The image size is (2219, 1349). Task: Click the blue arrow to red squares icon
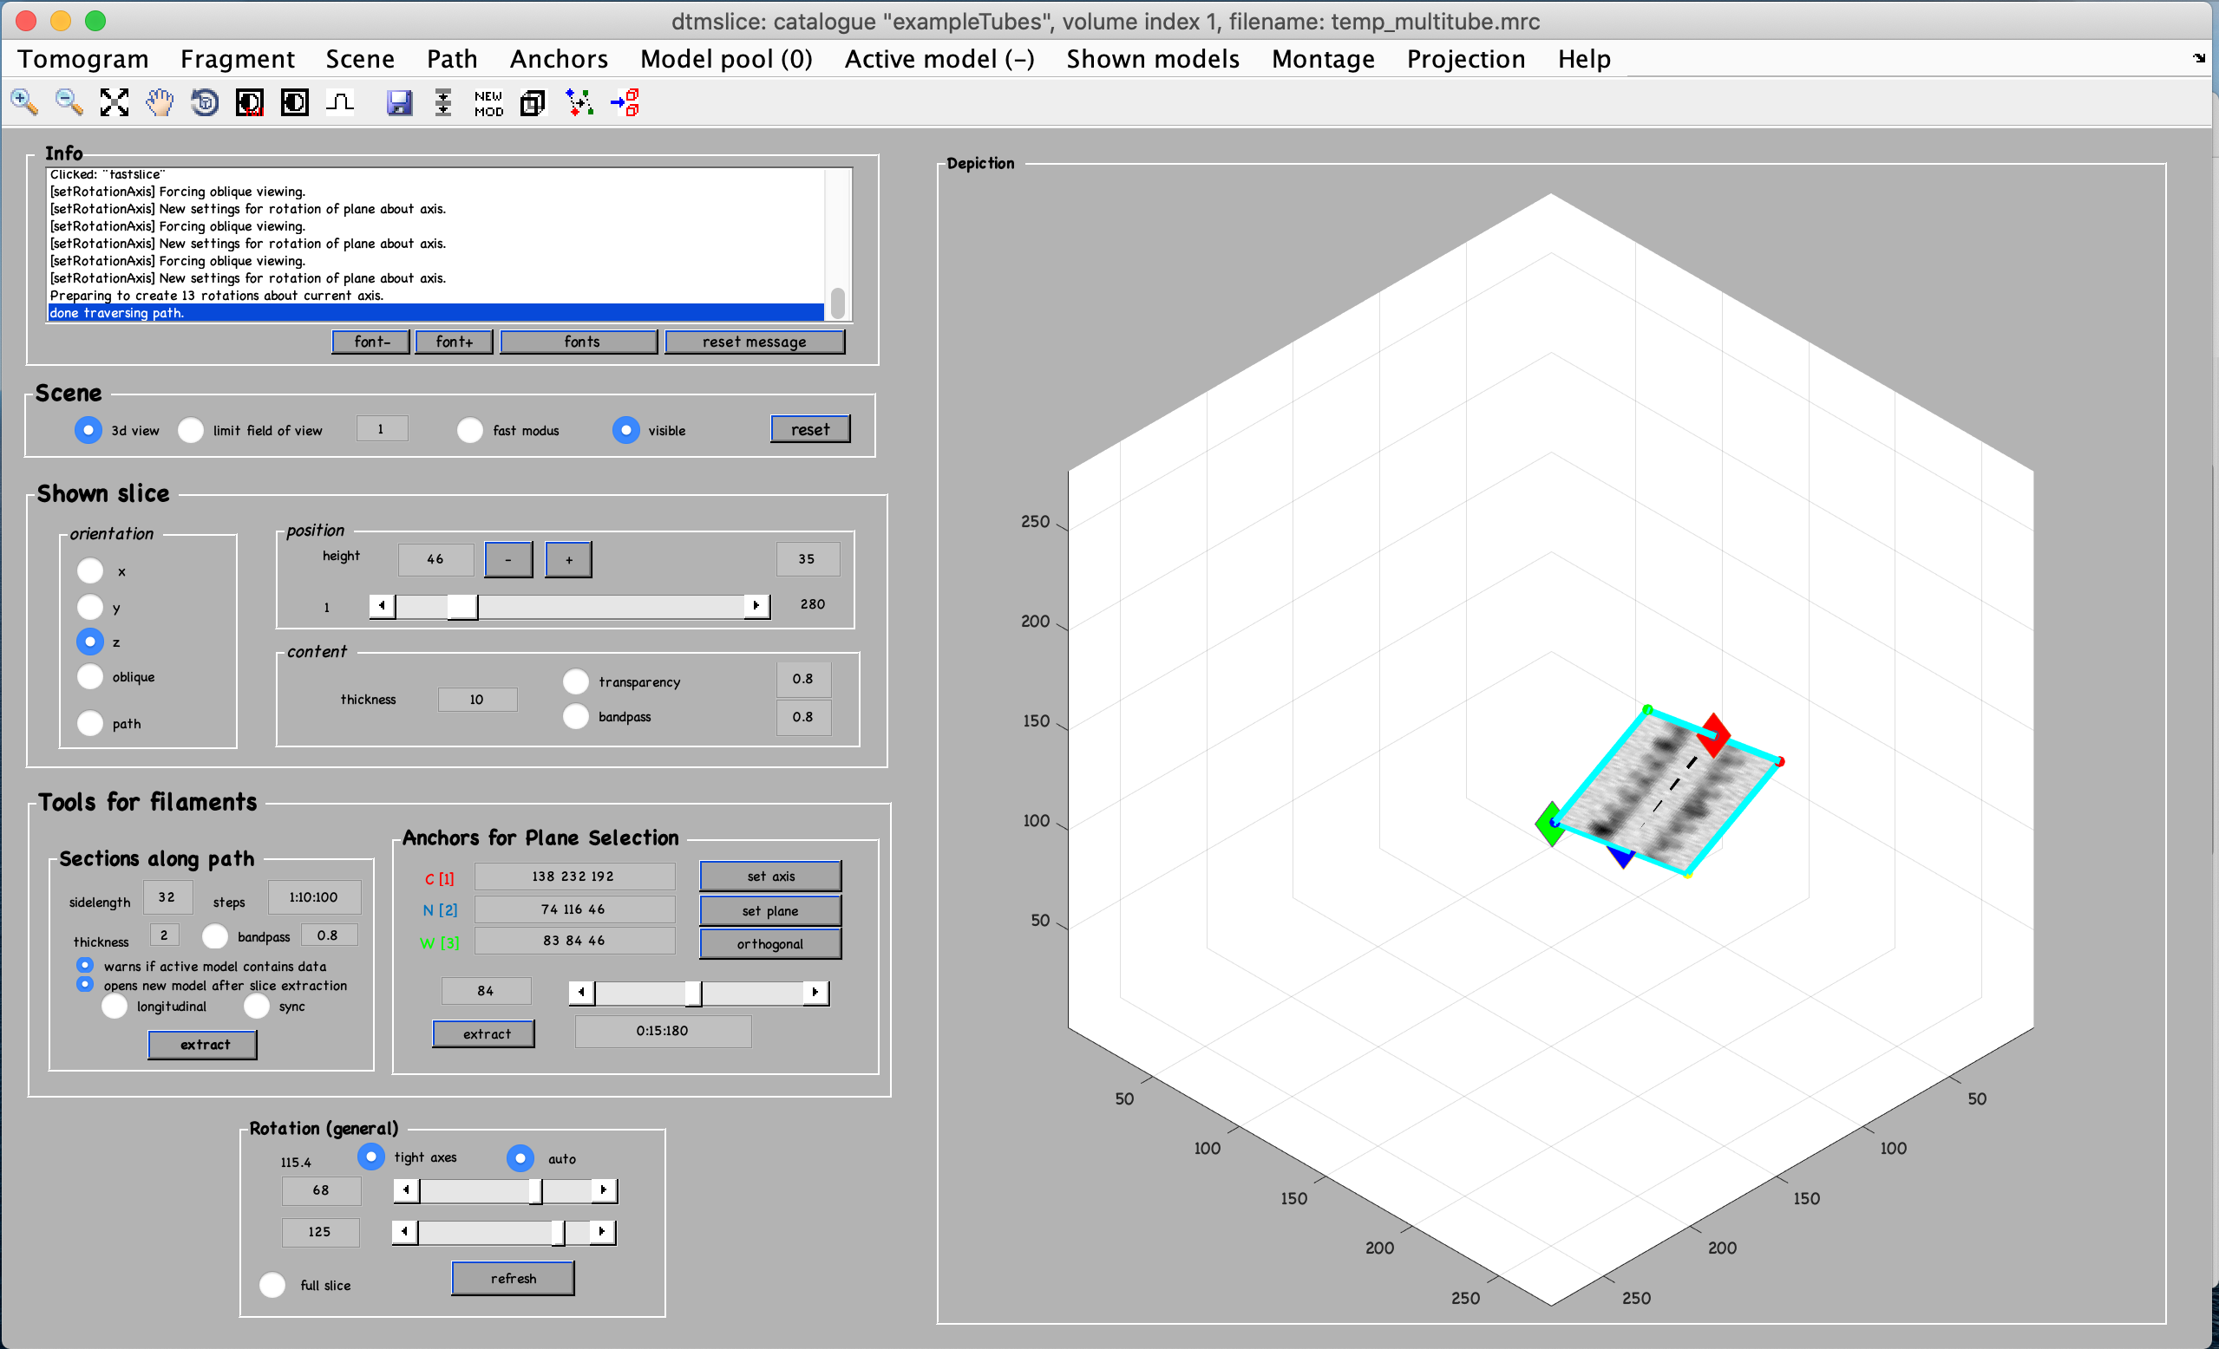click(x=624, y=102)
